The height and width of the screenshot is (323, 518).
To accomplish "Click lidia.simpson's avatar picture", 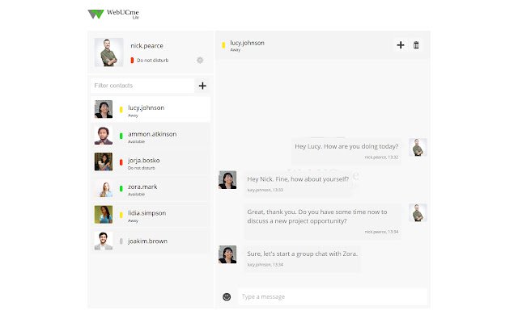I will [x=104, y=215].
